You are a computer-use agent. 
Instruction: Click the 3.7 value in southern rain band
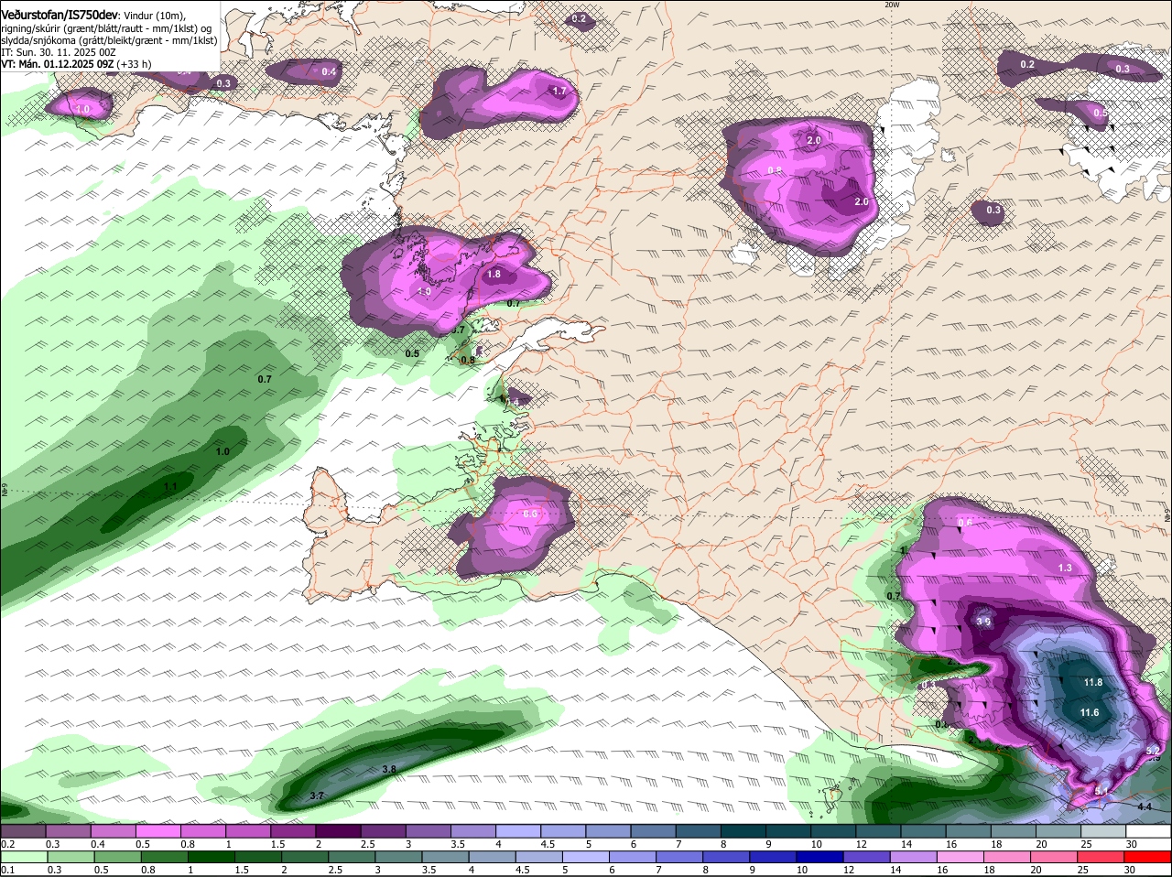point(317,796)
